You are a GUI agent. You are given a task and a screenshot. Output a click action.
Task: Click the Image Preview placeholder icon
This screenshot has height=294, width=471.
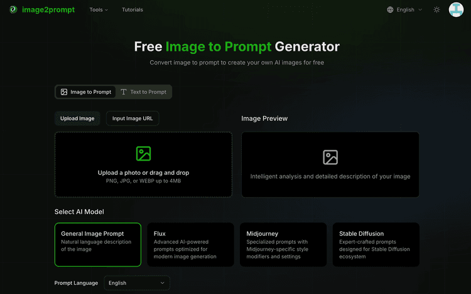coord(330,157)
